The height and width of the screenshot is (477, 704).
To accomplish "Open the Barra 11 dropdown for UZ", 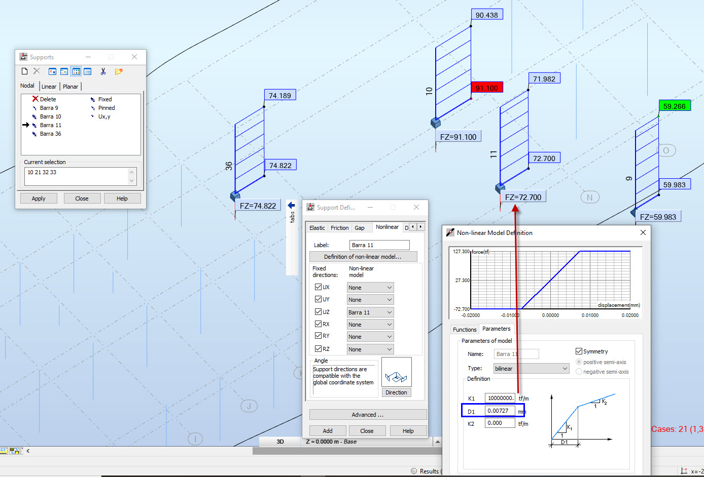I will [370, 311].
